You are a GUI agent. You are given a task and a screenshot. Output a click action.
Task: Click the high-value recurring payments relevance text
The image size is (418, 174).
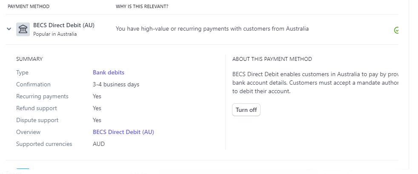[212, 29]
